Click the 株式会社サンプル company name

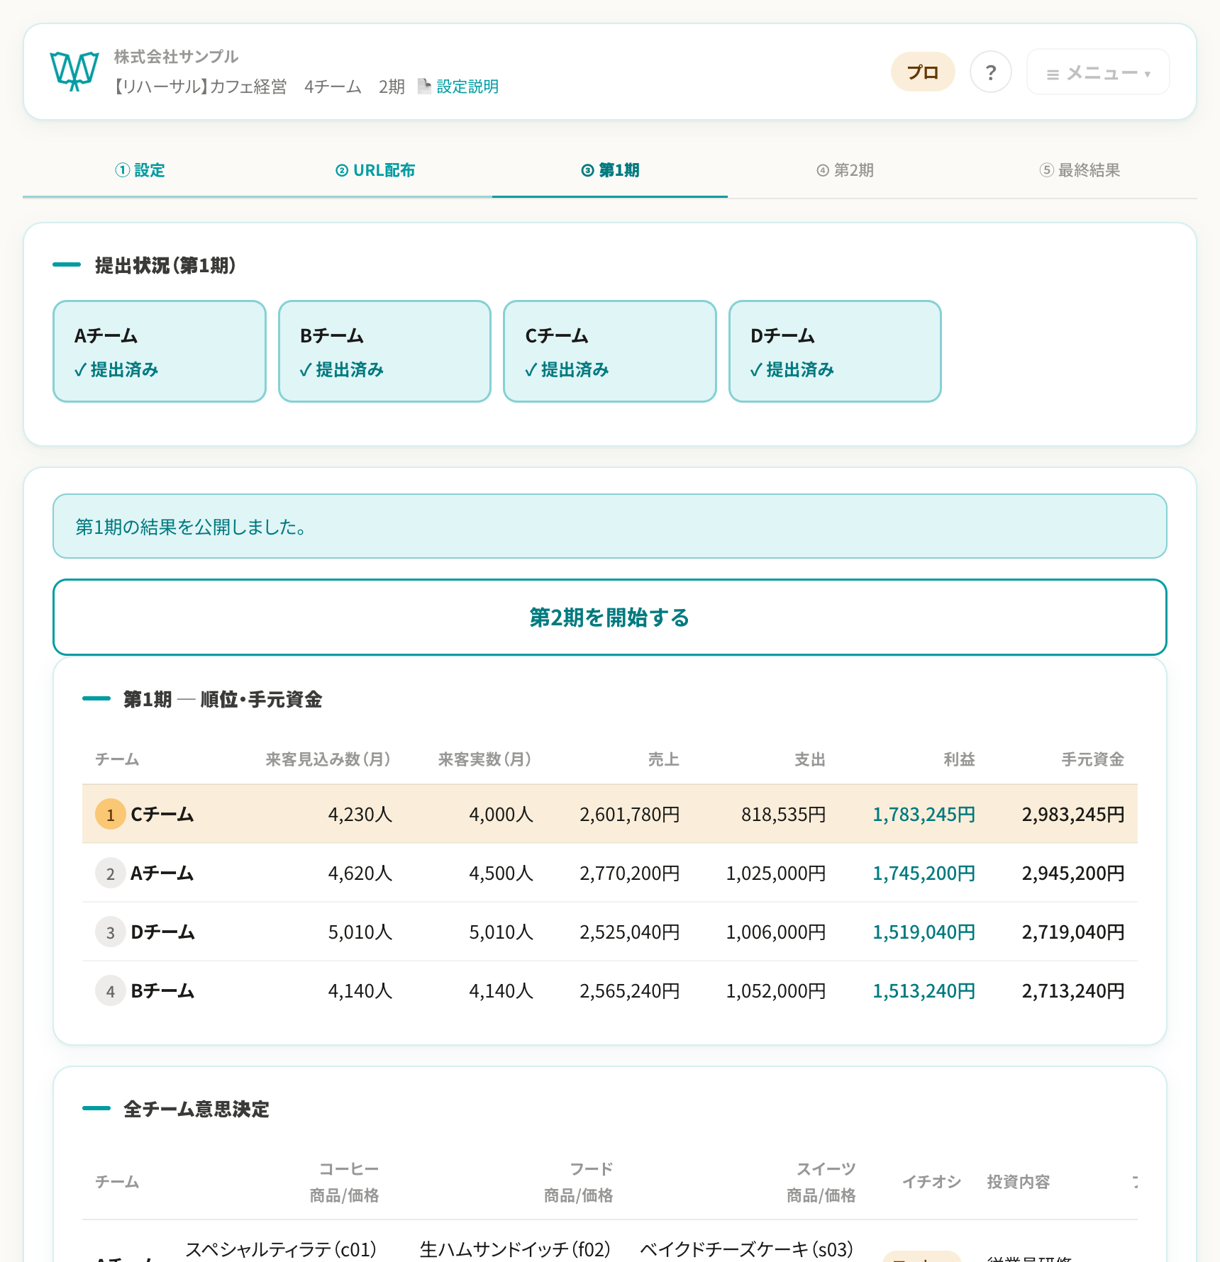[176, 57]
